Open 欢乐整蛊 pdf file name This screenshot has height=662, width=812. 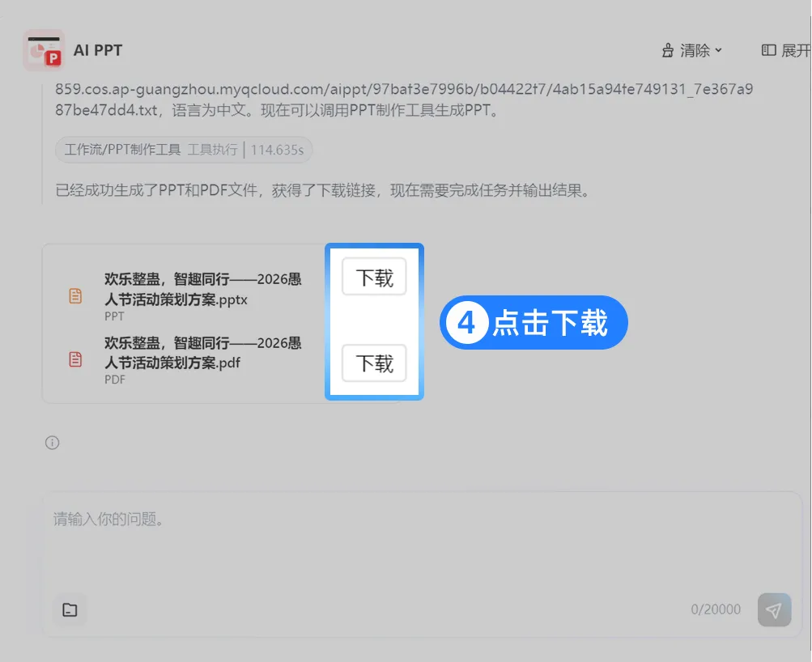tap(202, 353)
